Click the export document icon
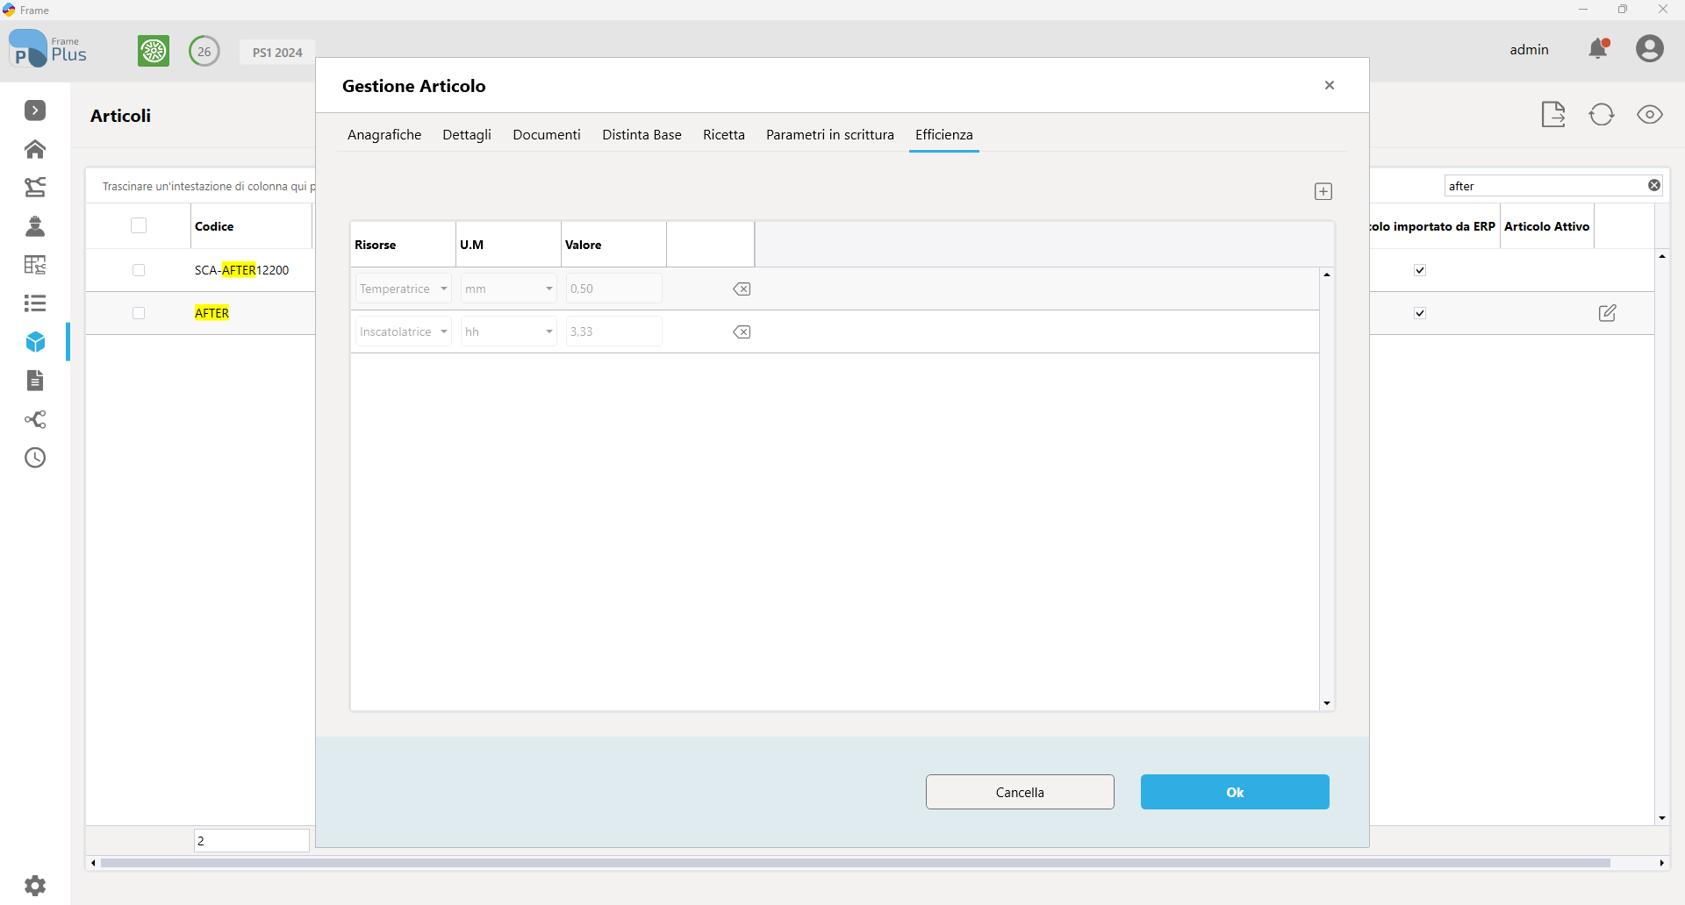 [1553, 115]
